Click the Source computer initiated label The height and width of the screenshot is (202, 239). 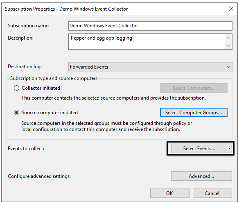coord(50,113)
